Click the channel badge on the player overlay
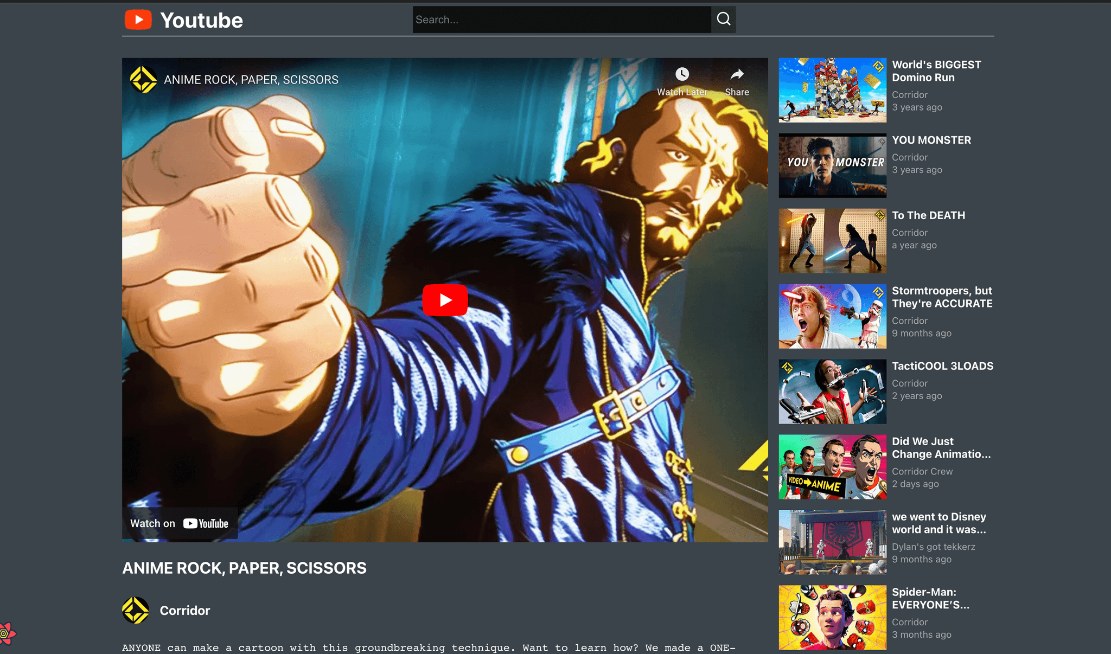The image size is (1111, 654). (x=144, y=80)
